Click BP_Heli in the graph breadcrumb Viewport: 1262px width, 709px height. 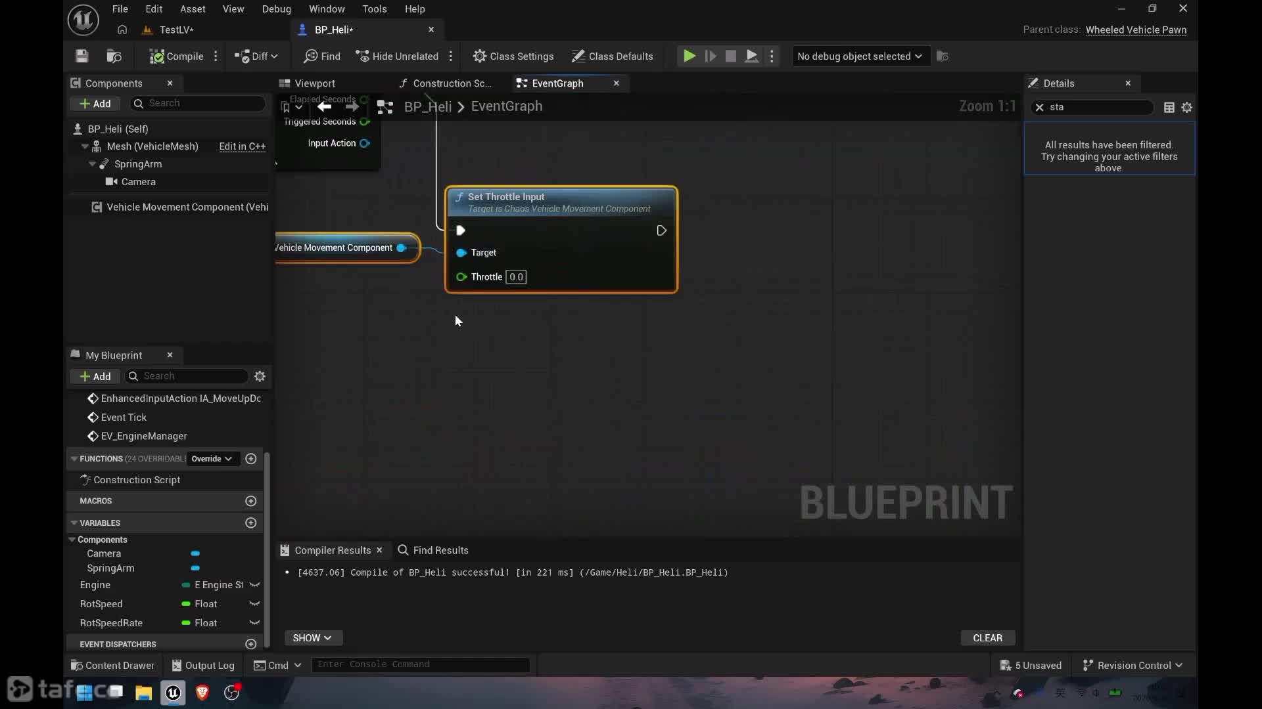coord(428,106)
